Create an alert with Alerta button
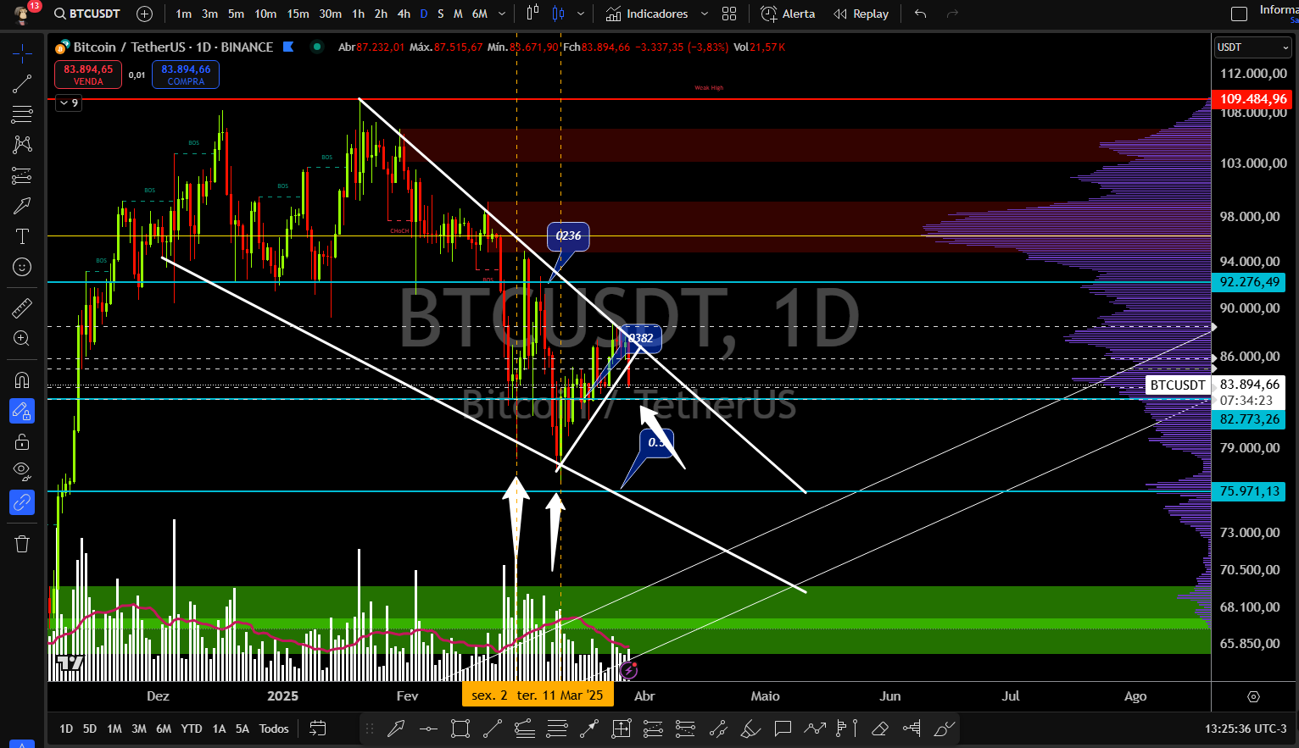 789,14
